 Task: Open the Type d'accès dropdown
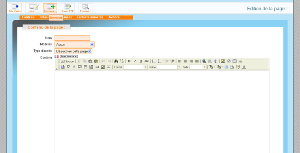(73, 51)
